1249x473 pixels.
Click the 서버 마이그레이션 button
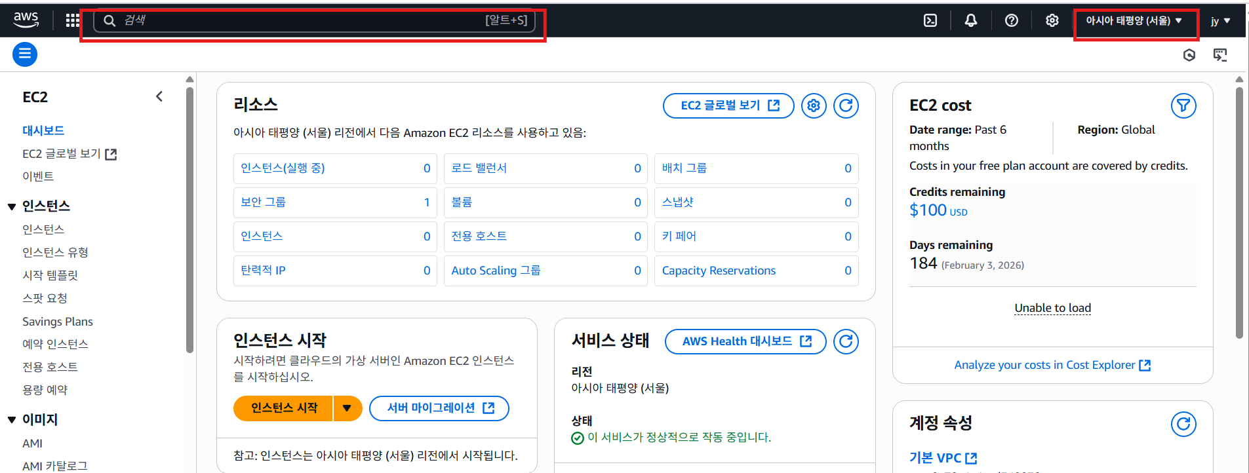click(x=439, y=408)
